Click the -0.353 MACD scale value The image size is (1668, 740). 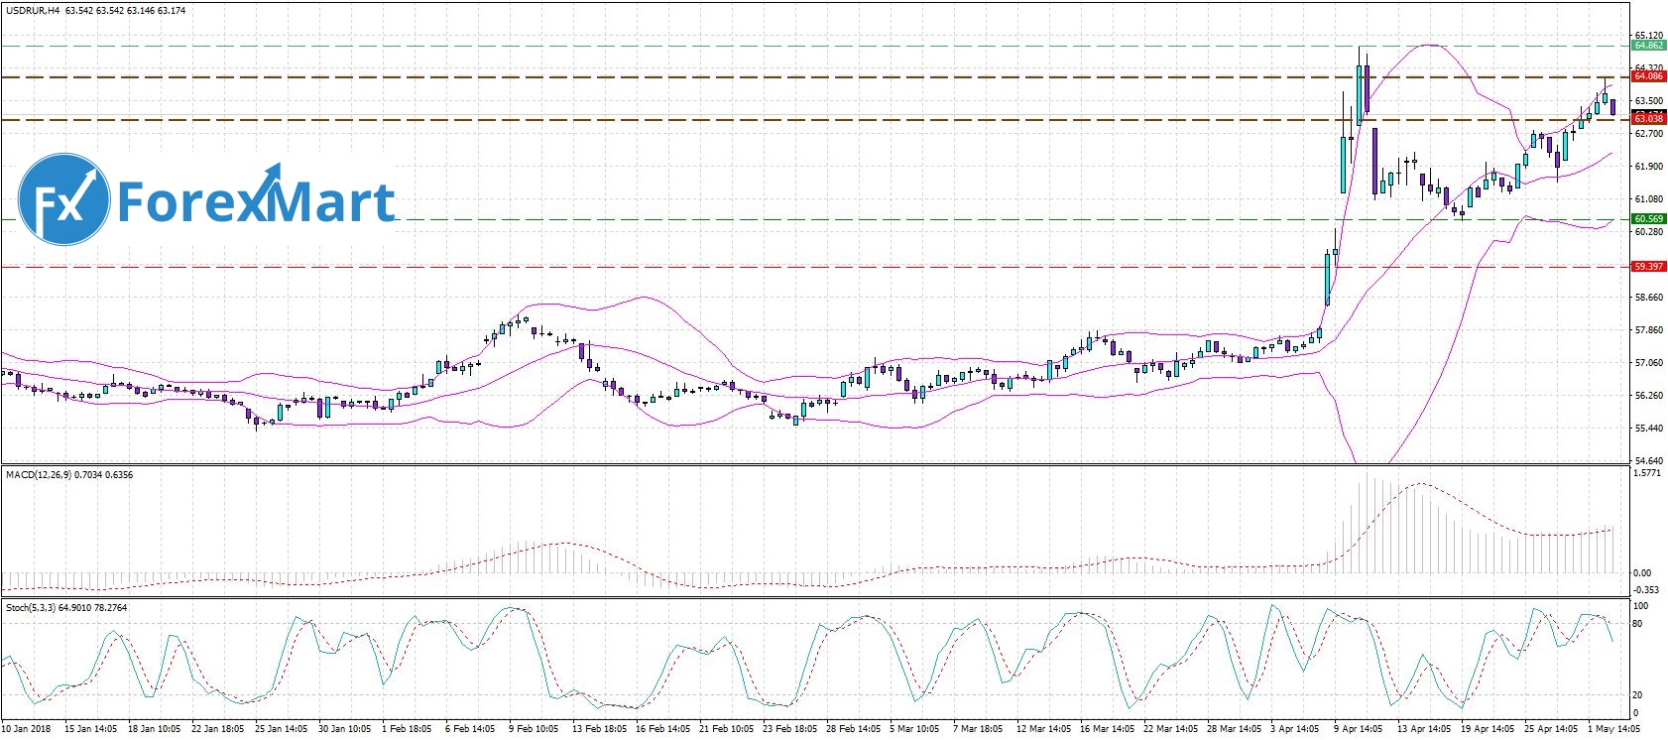[x=1648, y=589]
